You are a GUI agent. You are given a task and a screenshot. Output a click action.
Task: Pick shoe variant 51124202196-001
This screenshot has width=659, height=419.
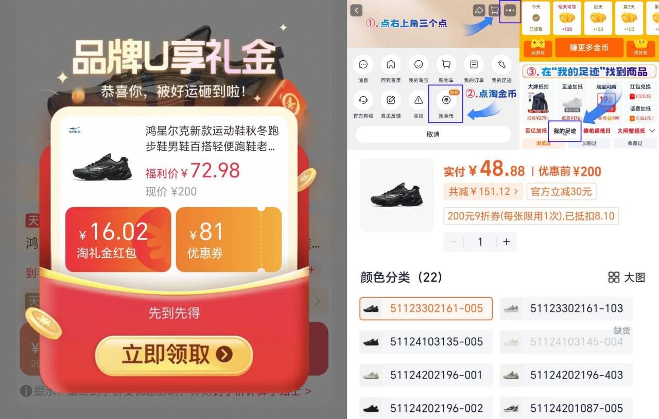426,375
